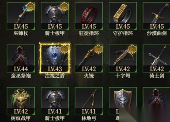Click the highlighted 注视之盾 shield
The image size is (170, 122).
pos(55,58)
